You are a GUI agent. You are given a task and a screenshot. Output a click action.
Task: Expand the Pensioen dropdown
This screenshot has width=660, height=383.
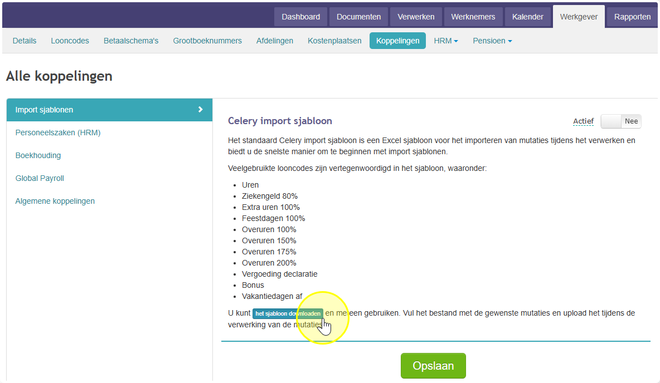tap(492, 41)
